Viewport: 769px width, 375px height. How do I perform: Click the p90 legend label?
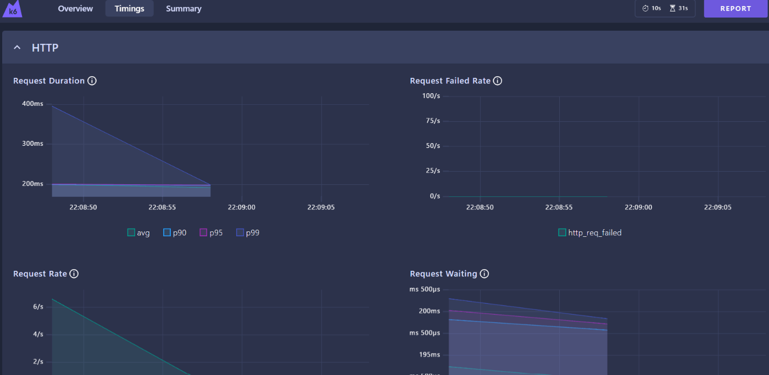click(180, 232)
